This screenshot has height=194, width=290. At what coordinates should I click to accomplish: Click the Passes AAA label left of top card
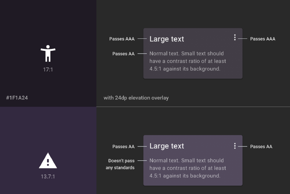coord(122,39)
